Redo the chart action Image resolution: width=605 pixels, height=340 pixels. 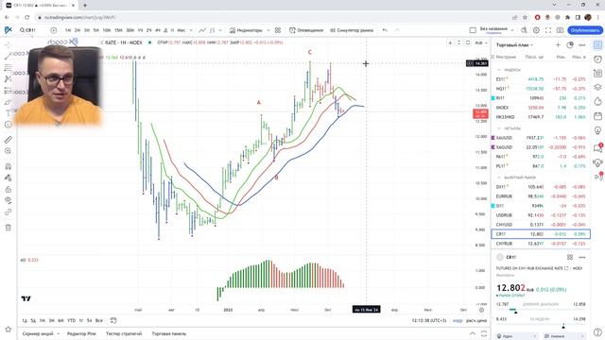pyautogui.click(x=397, y=30)
